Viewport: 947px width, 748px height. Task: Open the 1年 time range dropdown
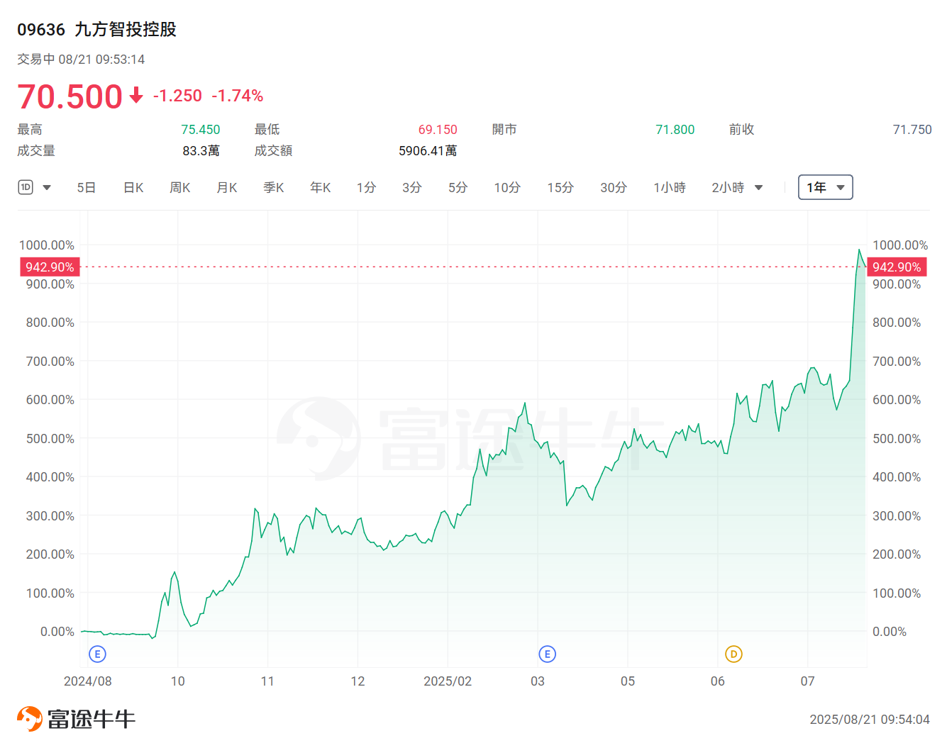(825, 187)
